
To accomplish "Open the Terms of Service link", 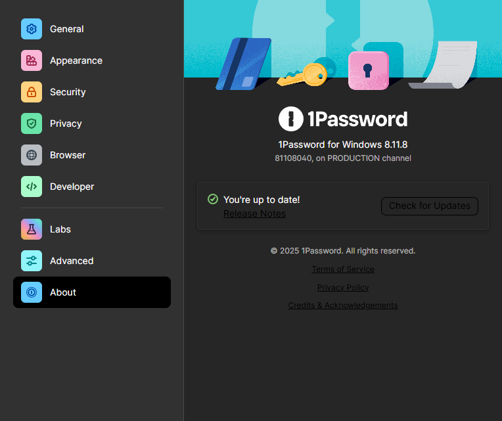I will click(343, 269).
